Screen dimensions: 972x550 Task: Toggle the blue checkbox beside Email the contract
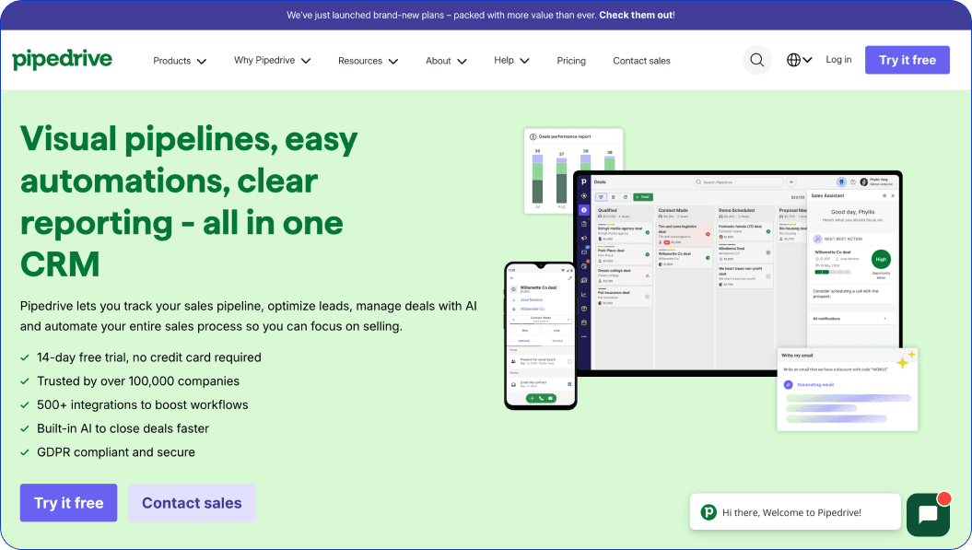coord(569,384)
